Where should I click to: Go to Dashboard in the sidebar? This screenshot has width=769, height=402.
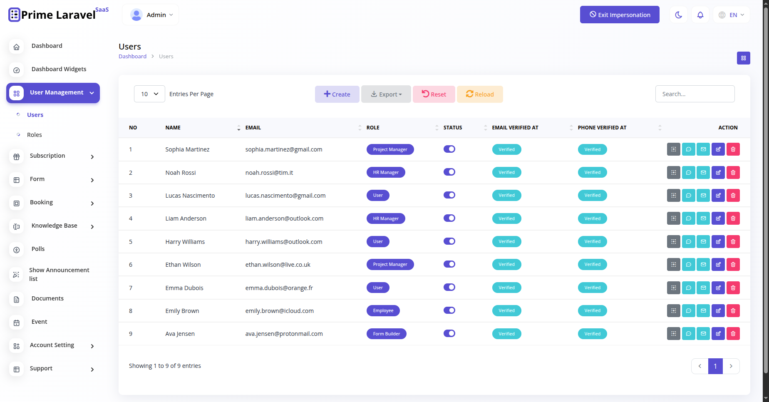(53, 46)
